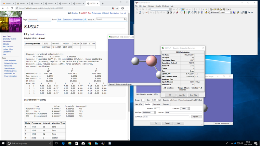260x146 pixels.
Task: Open the wiki More dropdown menu
Action: [x=91, y=19]
